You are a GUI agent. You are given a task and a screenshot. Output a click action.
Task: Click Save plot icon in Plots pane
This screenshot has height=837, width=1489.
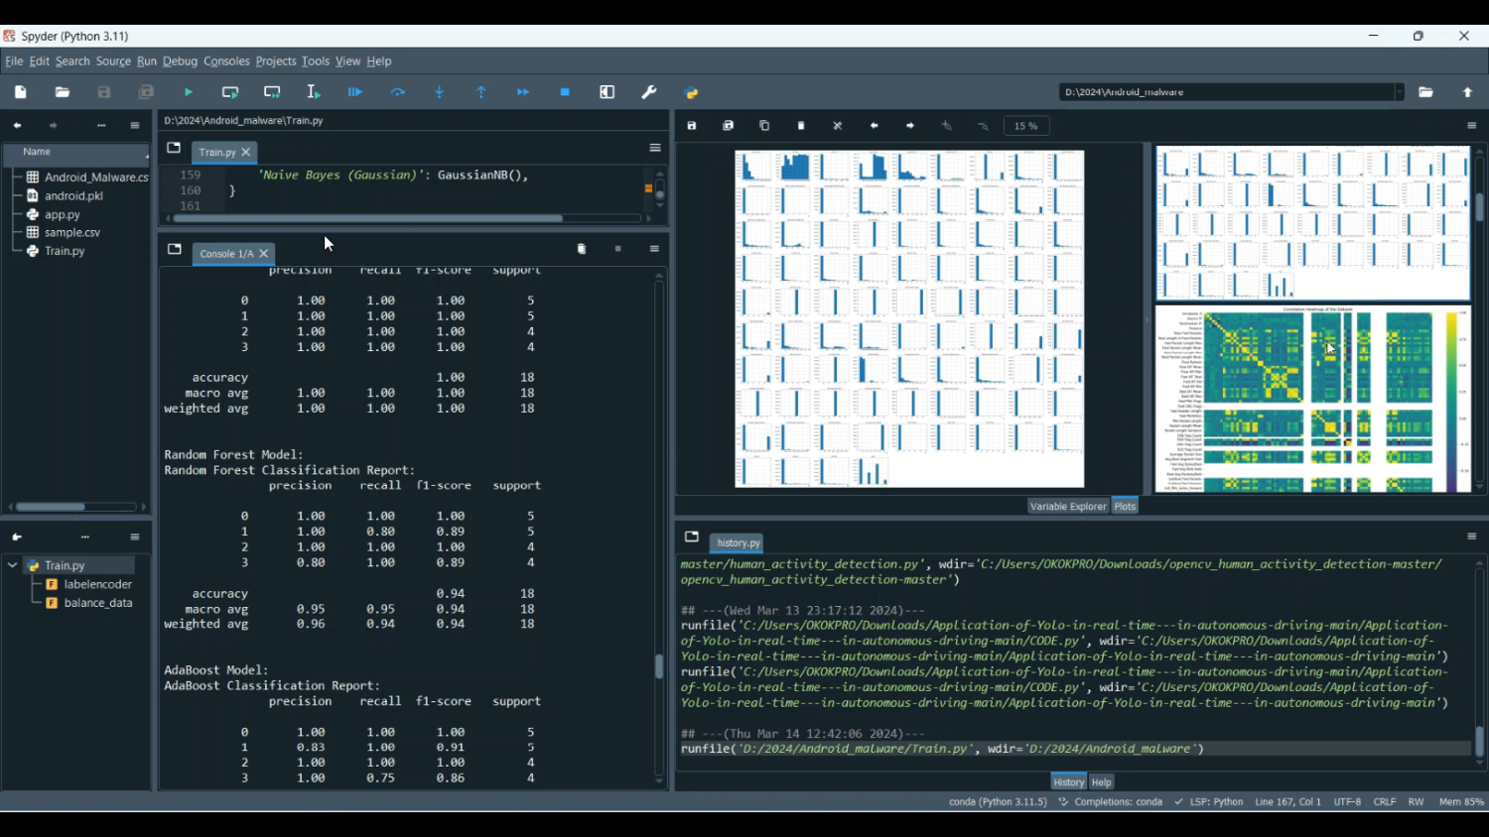[x=692, y=126]
